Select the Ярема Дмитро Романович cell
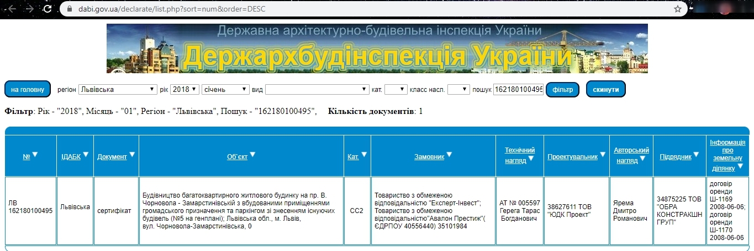This screenshot has width=754, height=251. [x=631, y=210]
